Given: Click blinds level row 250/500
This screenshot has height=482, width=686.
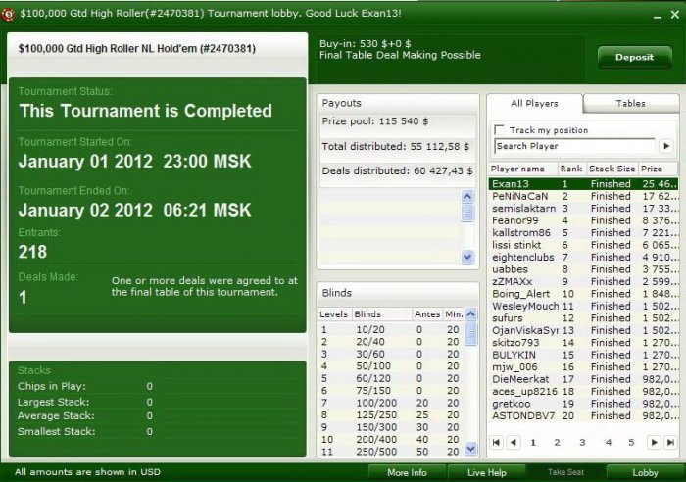Looking at the screenshot, I should [x=391, y=452].
